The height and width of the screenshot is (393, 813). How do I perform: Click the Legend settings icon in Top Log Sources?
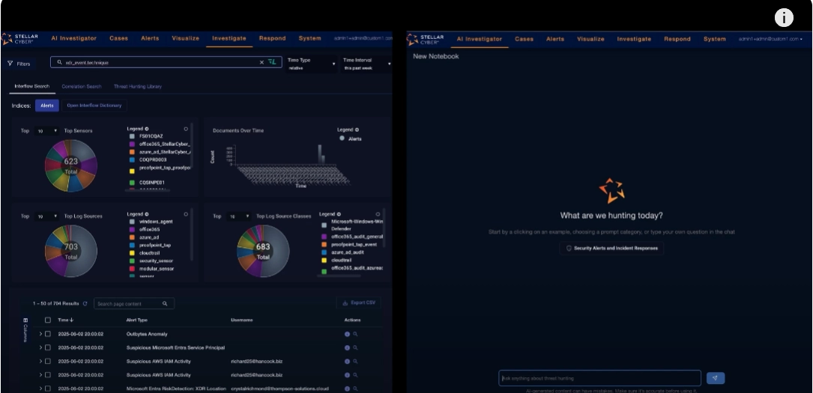(x=147, y=214)
